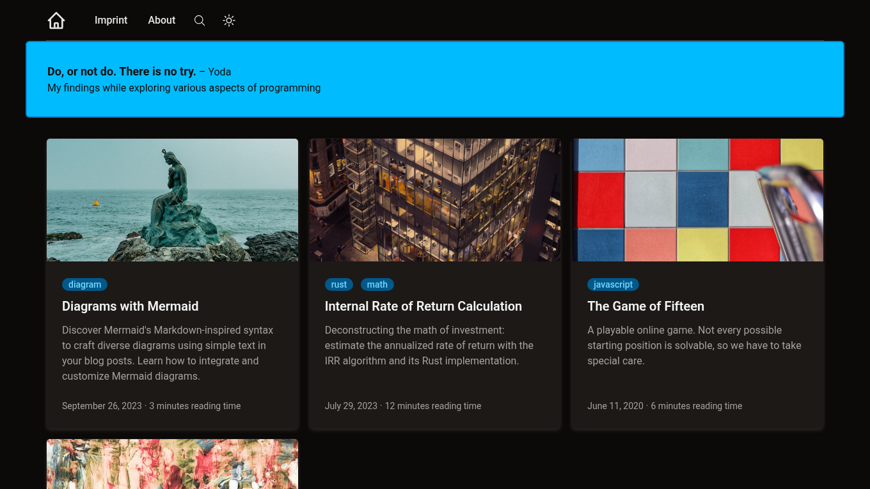Open 'Internal Rate of Return Calculation' article
Screen dimensions: 870x489
click(423, 306)
